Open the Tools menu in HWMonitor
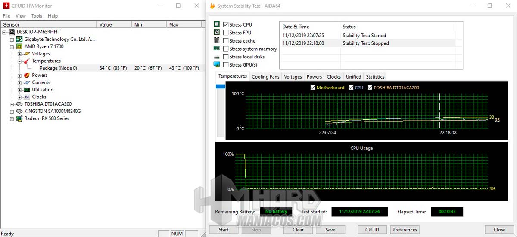 coord(37,16)
